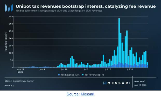This screenshot has width=161, height=97.
Task: Click the Jul 30 axis label
Action: [130, 69]
